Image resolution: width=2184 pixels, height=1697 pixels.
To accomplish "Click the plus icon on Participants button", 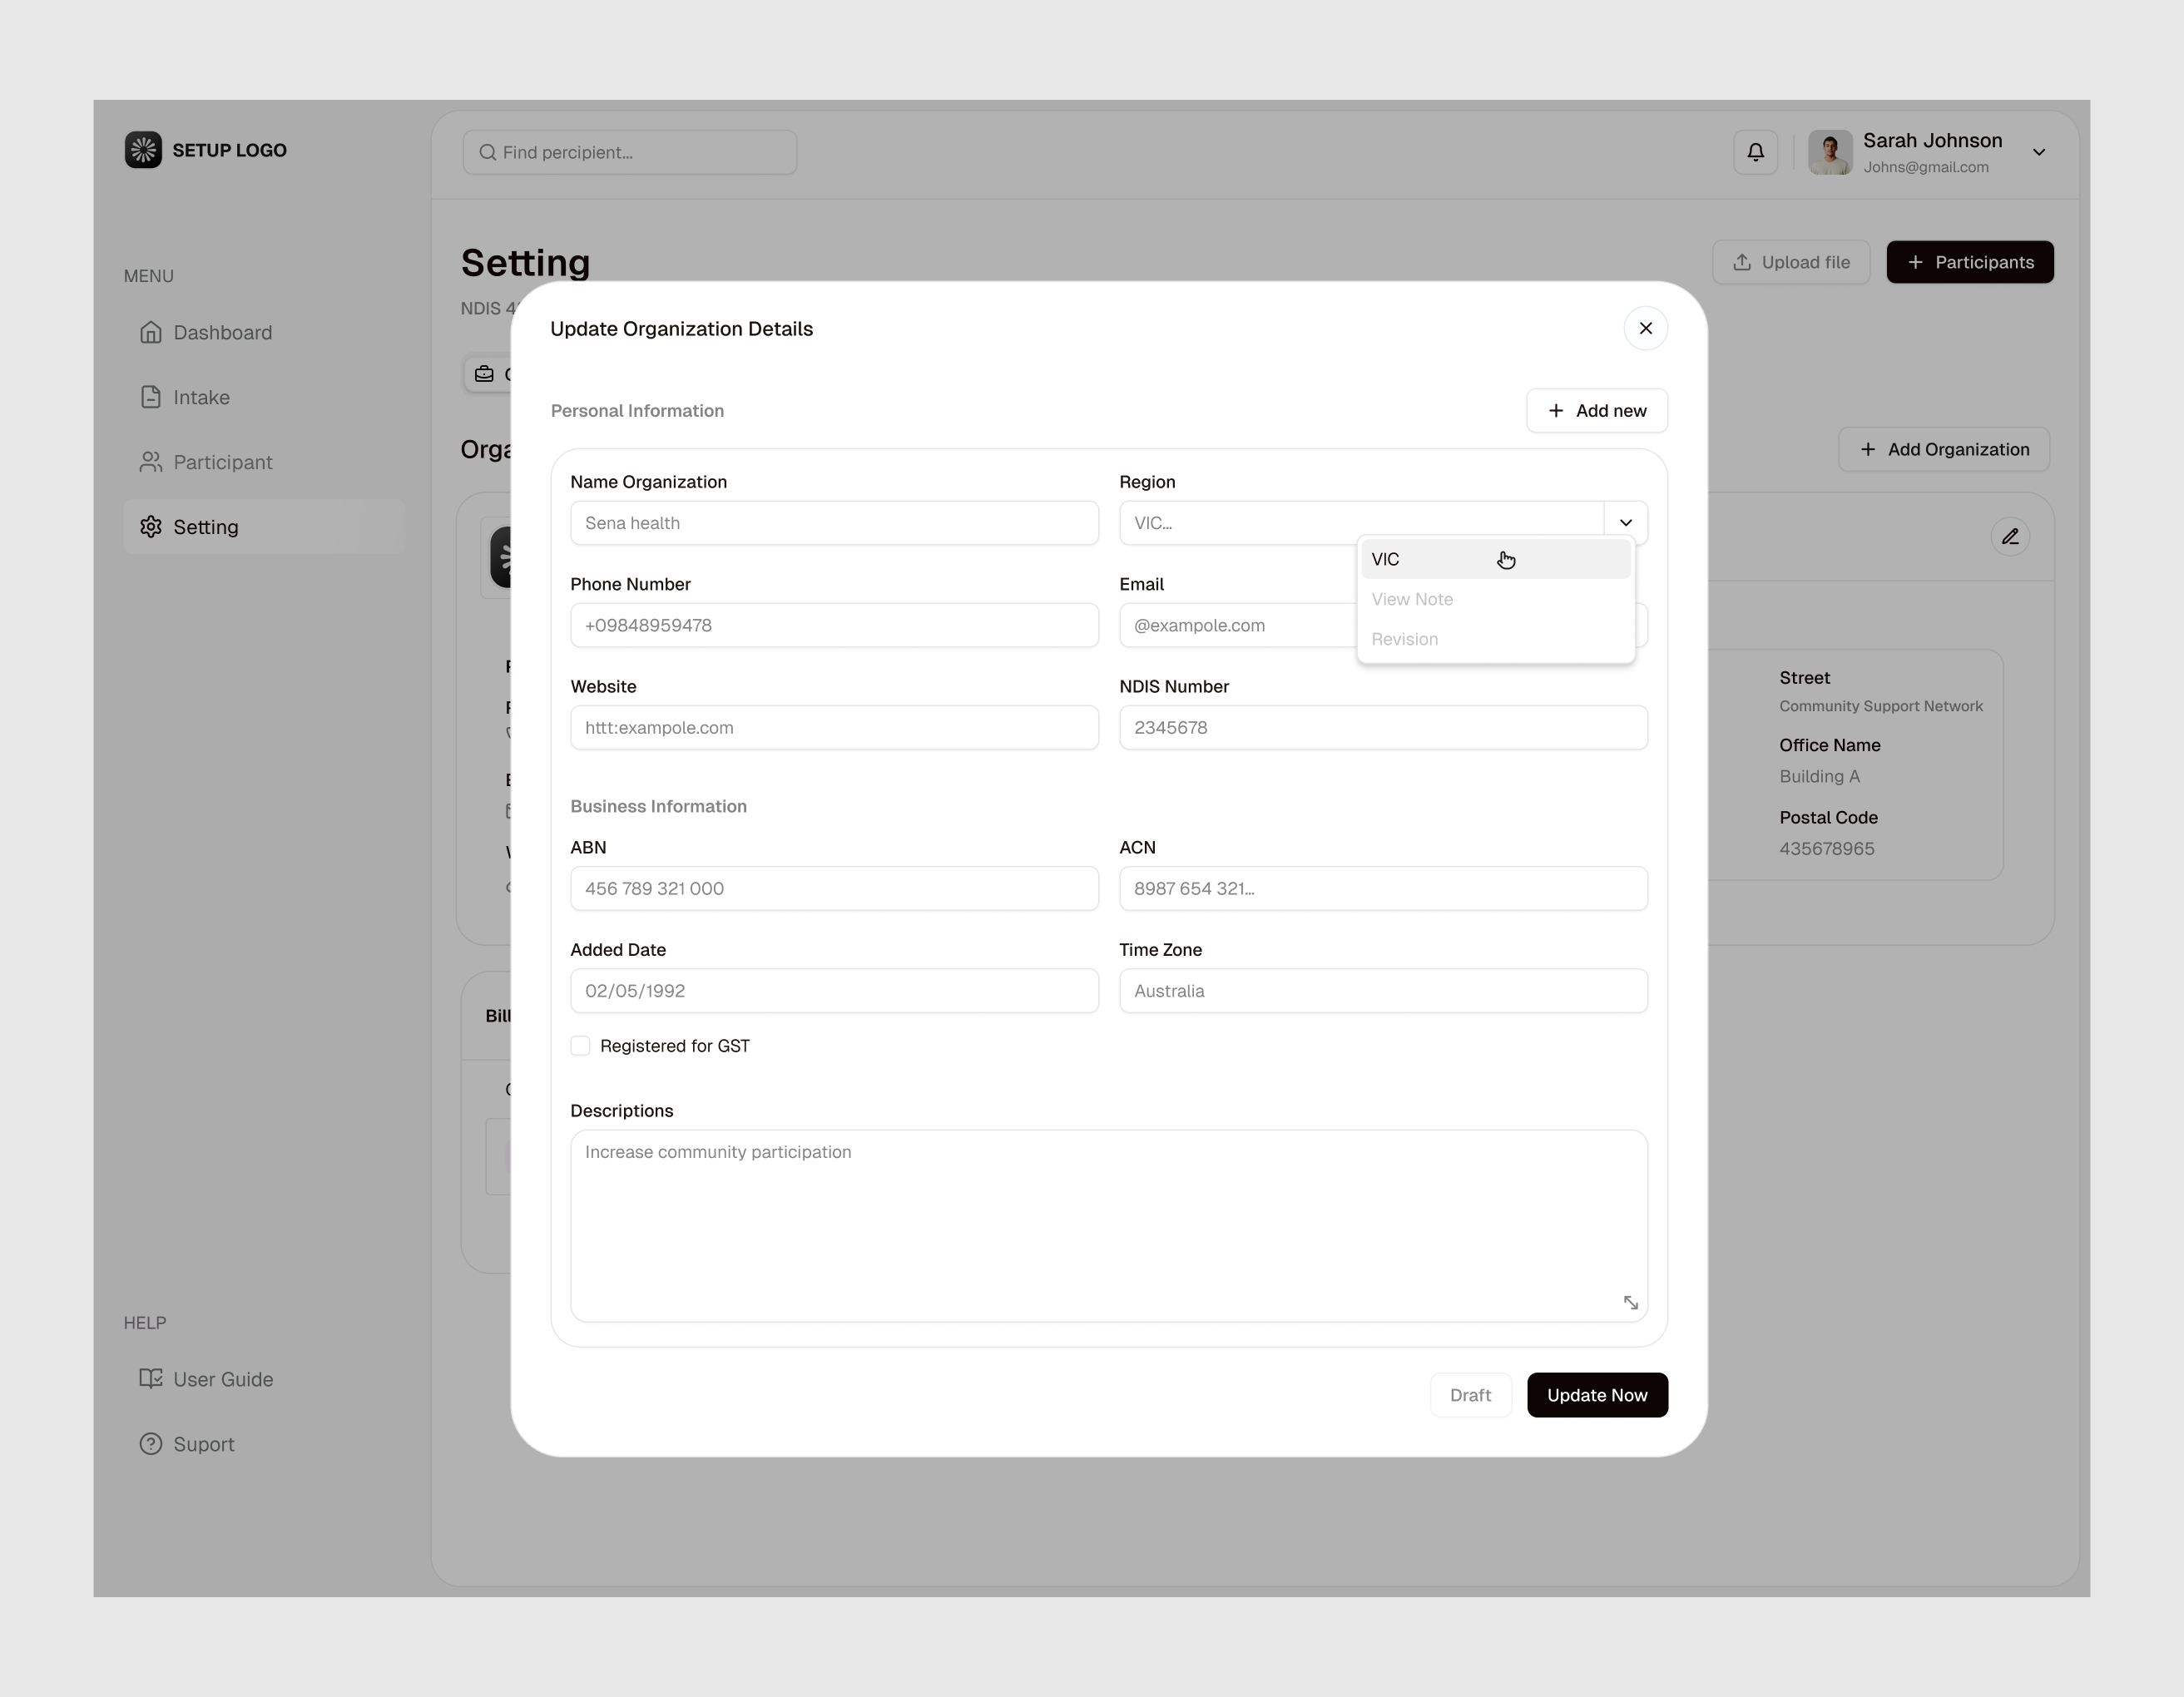I will click(x=1915, y=262).
